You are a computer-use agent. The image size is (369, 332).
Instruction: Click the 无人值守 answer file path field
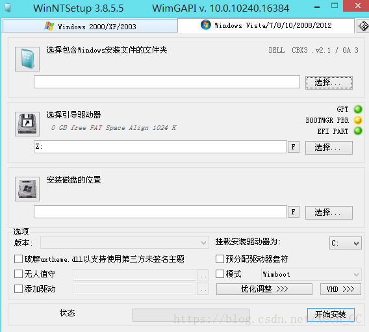(x=134, y=275)
